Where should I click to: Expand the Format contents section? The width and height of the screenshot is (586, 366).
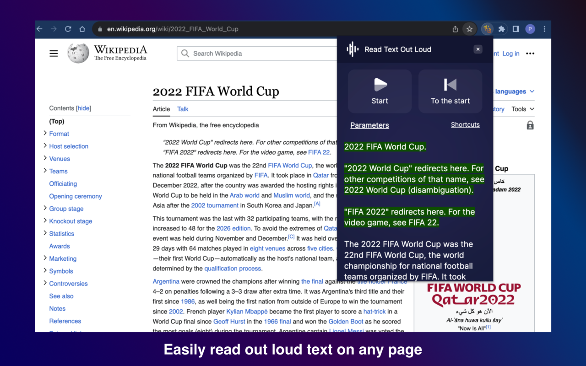click(45, 133)
